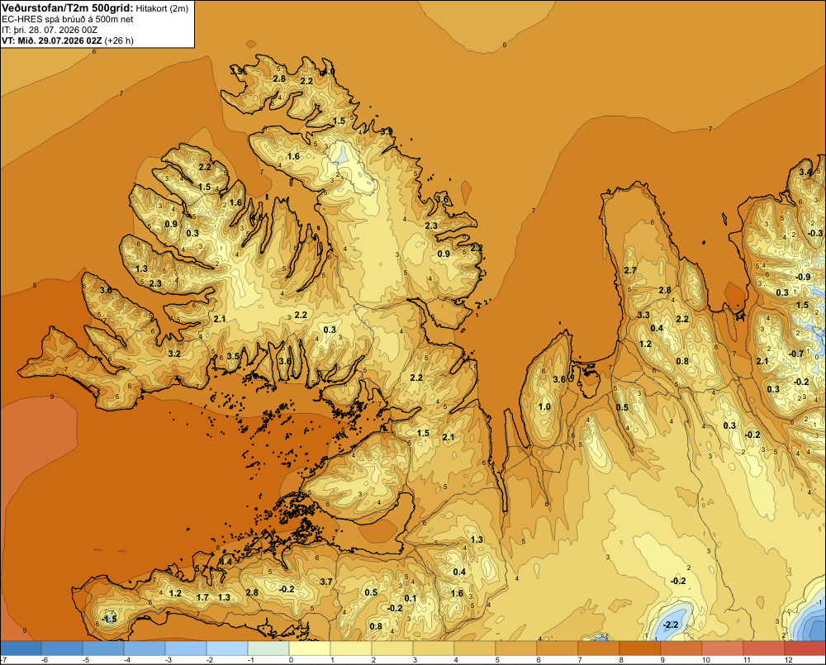
Task: Click the 2.7 label on northern peninsula
Action: [630, 270]
